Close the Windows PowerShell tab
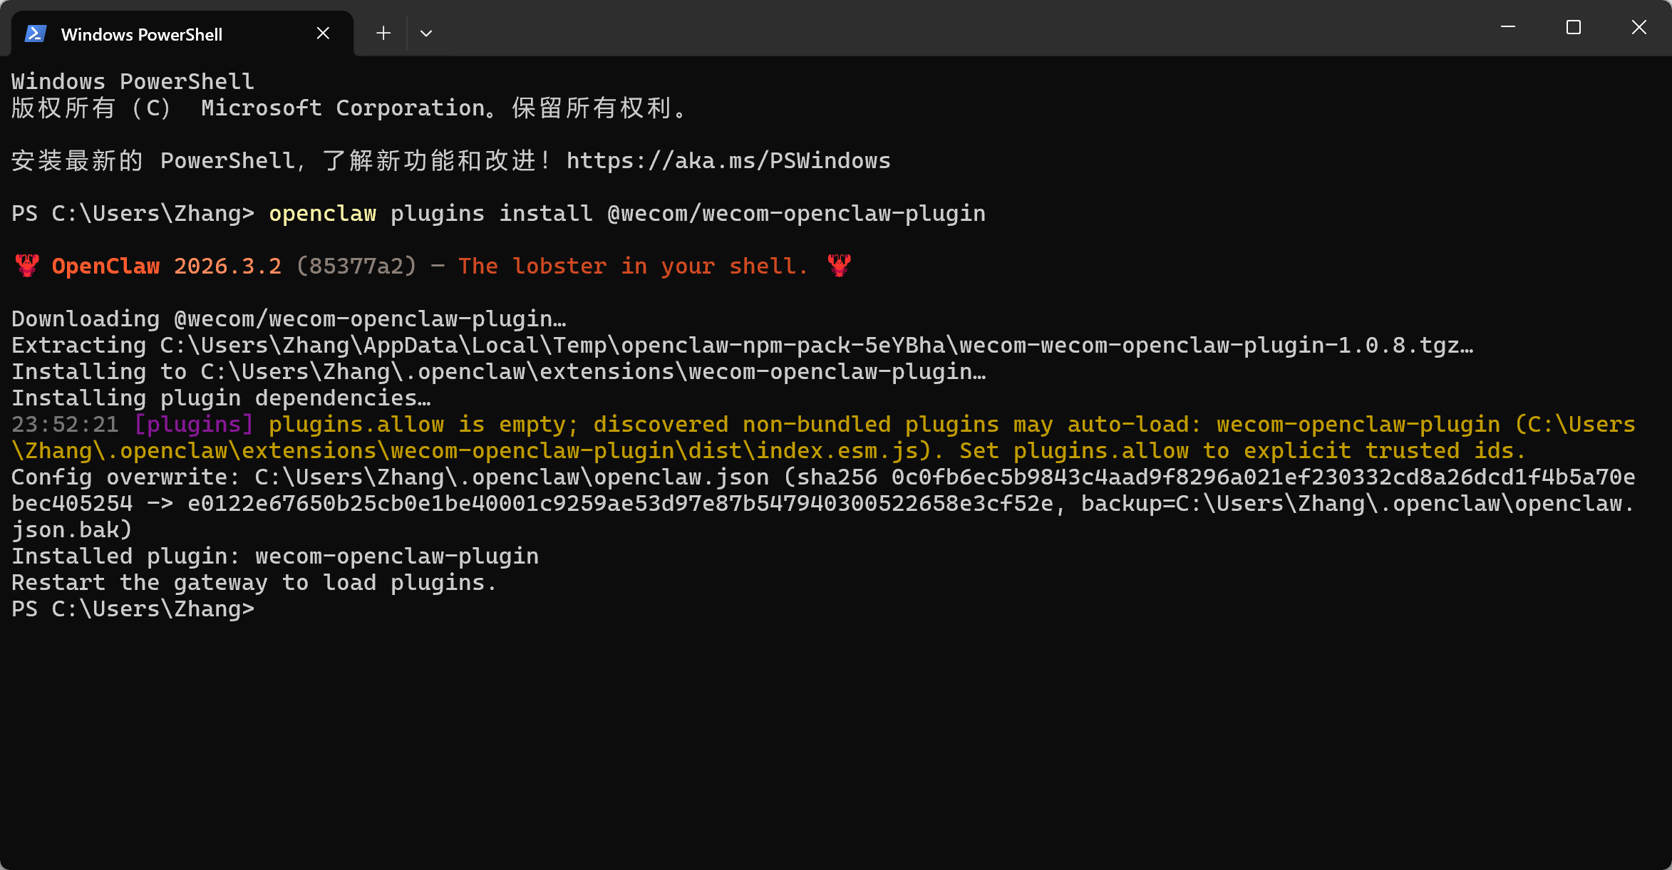This screenshot has width=1672, height=870. pos(323,33)
